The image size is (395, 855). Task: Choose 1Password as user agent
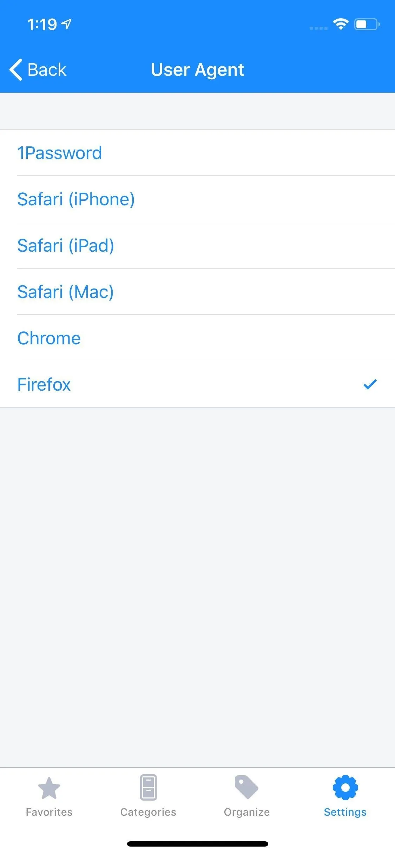point(197,153)
